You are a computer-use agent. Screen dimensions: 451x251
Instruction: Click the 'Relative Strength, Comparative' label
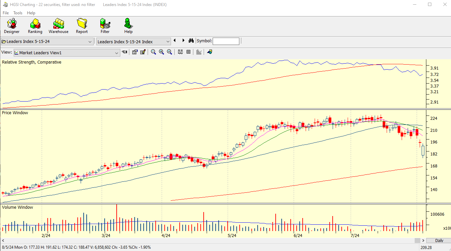(32, 62)
